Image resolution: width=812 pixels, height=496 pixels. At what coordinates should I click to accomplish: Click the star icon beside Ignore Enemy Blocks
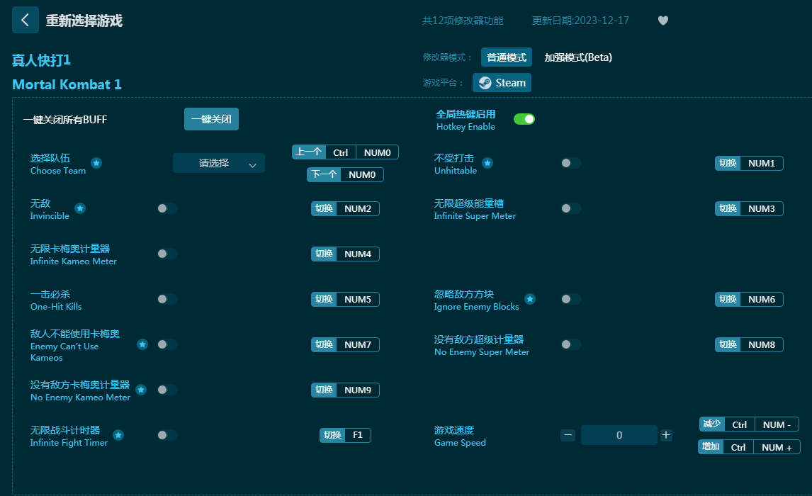click(x=530, y=299)
